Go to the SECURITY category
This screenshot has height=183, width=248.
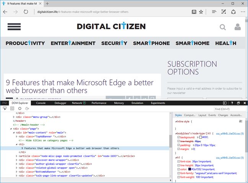pyautogui.click(x=114, y=43)
